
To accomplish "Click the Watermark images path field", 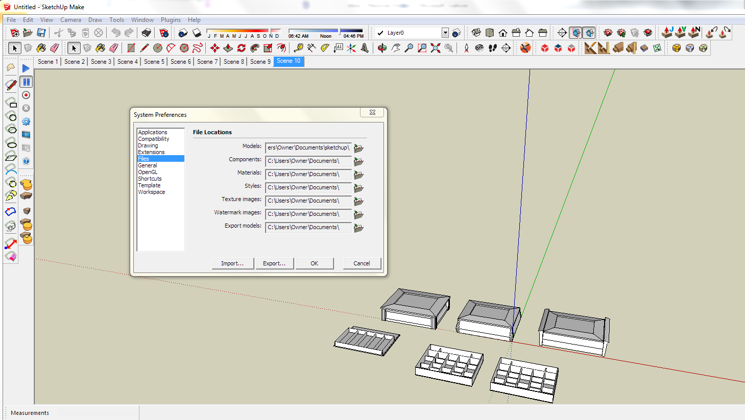I will point(308,214).
